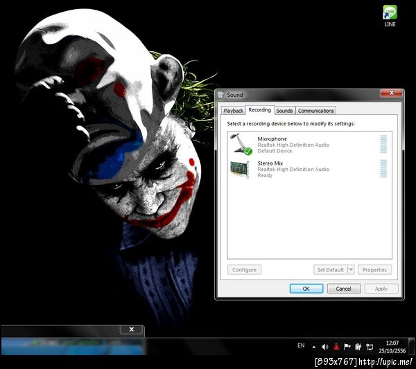Open the Communications tab
The width and height of the screenshot is (416, 369).
(x=316, y=111)
